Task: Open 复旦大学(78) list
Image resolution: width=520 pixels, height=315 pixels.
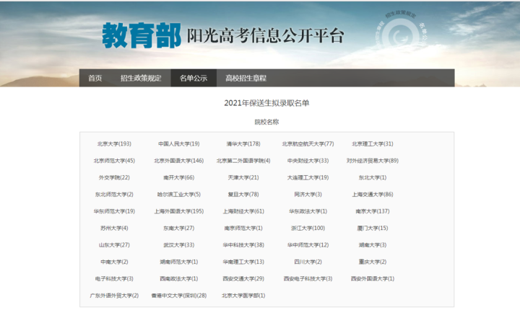Action: point(243,194)
